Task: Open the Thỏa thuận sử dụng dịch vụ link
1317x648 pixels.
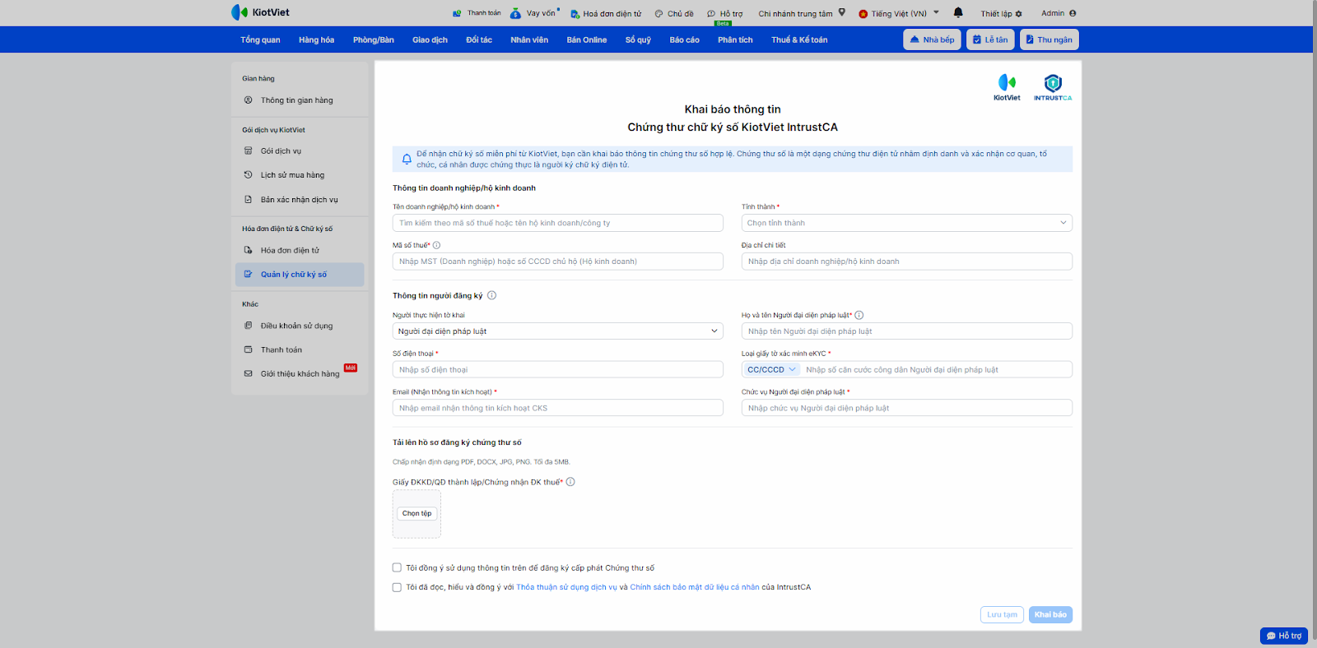Action: pyautogui.click(x=566, y=587)
